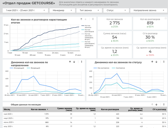Open three-dot menu of monthly data table
The height and width of the screenshot is (128, 168).
164,104
